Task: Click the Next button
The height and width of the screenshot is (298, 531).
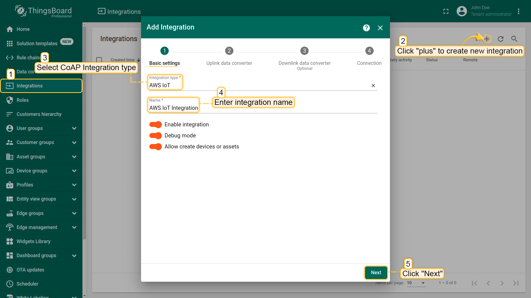Action: point(376,273)
